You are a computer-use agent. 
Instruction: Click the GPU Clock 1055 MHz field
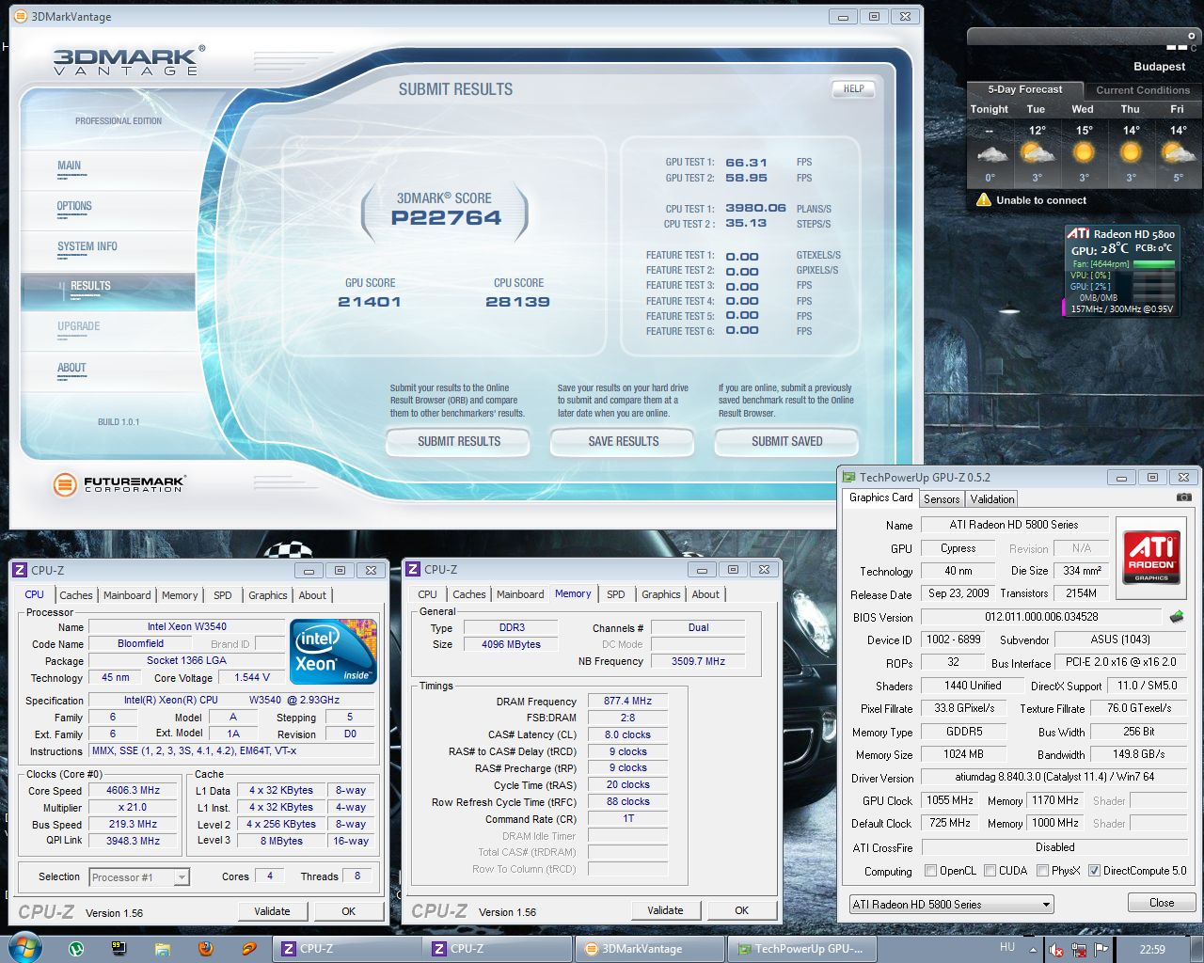pos(950,800)
